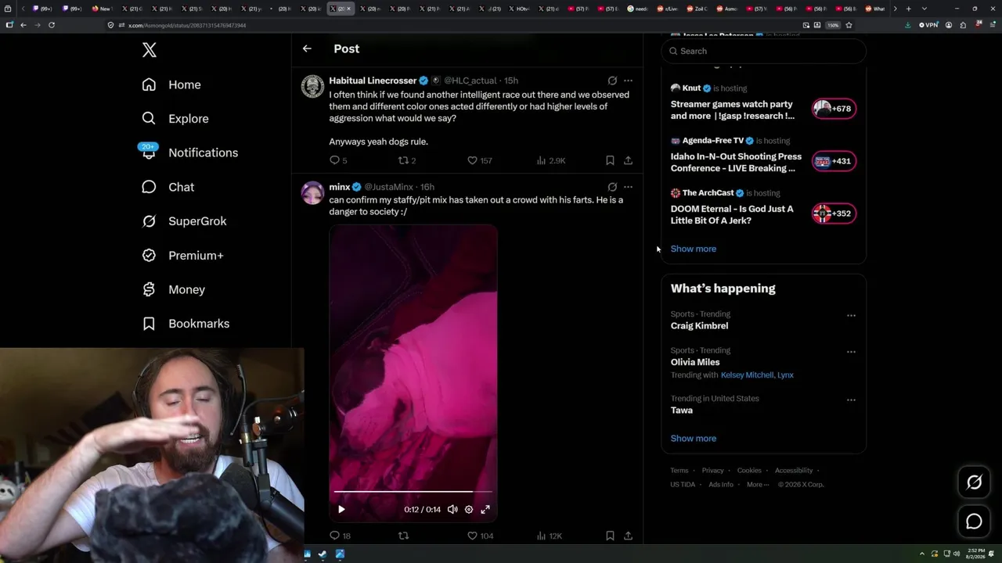Like Habitual Linecrosser's post
The height and width of the screenshot is (563, 1002).
coord(479,160)
